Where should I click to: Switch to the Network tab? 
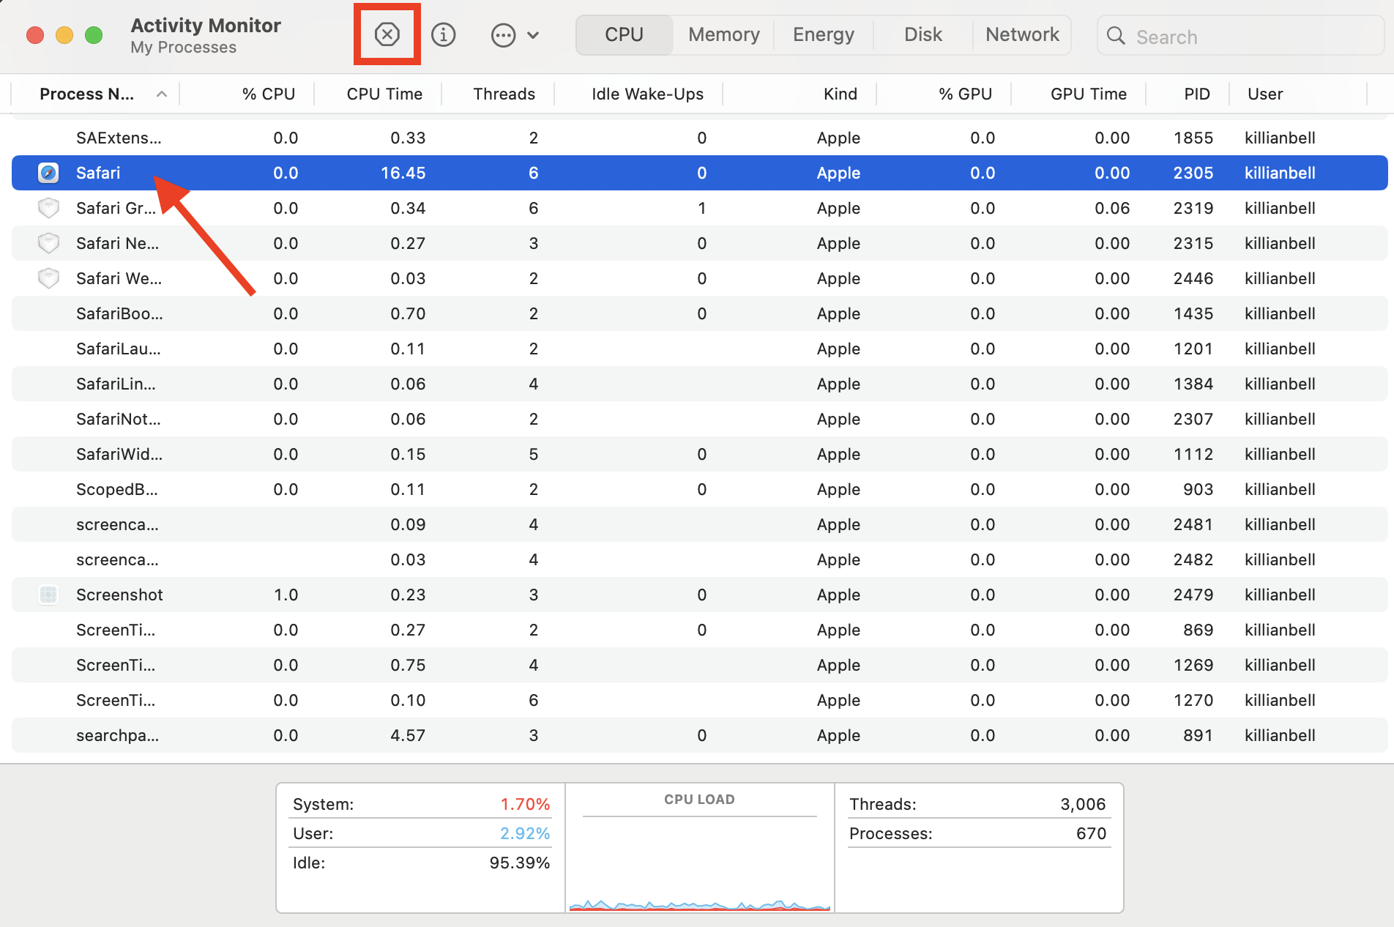pos(1022,34)
